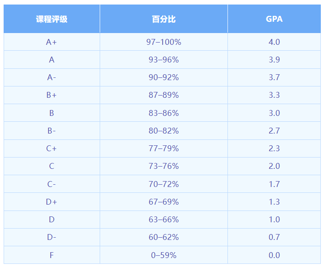Select the C+ grade cell
324x268 pixels.
point(52,148)
